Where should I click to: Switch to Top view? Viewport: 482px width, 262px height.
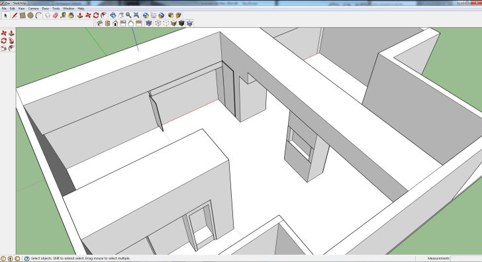107,23
